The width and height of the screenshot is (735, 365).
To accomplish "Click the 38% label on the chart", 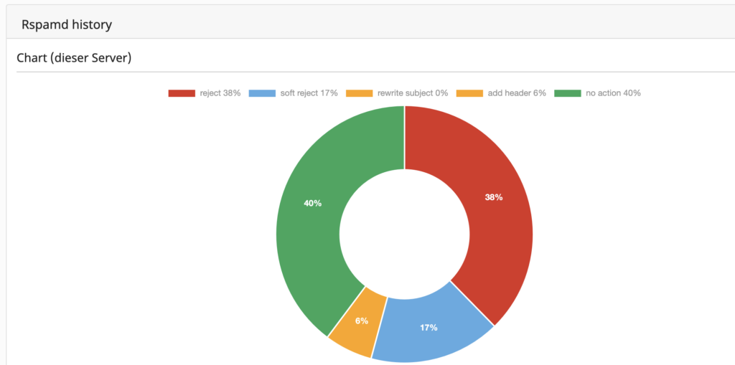I will (x=493, y=197).
